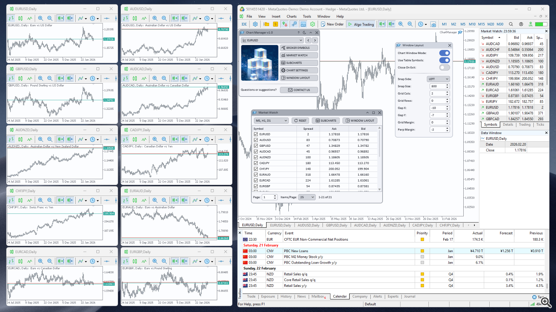The height and width of the screenshot is (312, 556).
Task: Open the Charts menu
Action: pyautogui.click(x=291, y=16)
